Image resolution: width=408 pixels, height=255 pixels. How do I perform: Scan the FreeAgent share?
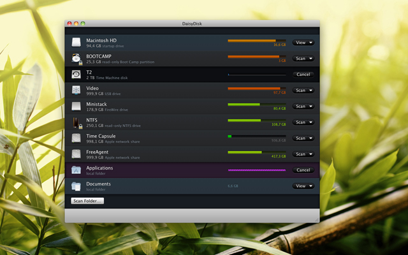[x=300, y=154]
